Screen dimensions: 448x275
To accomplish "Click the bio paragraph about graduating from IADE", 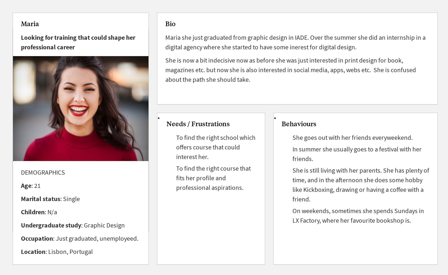I will pos(295,42).
